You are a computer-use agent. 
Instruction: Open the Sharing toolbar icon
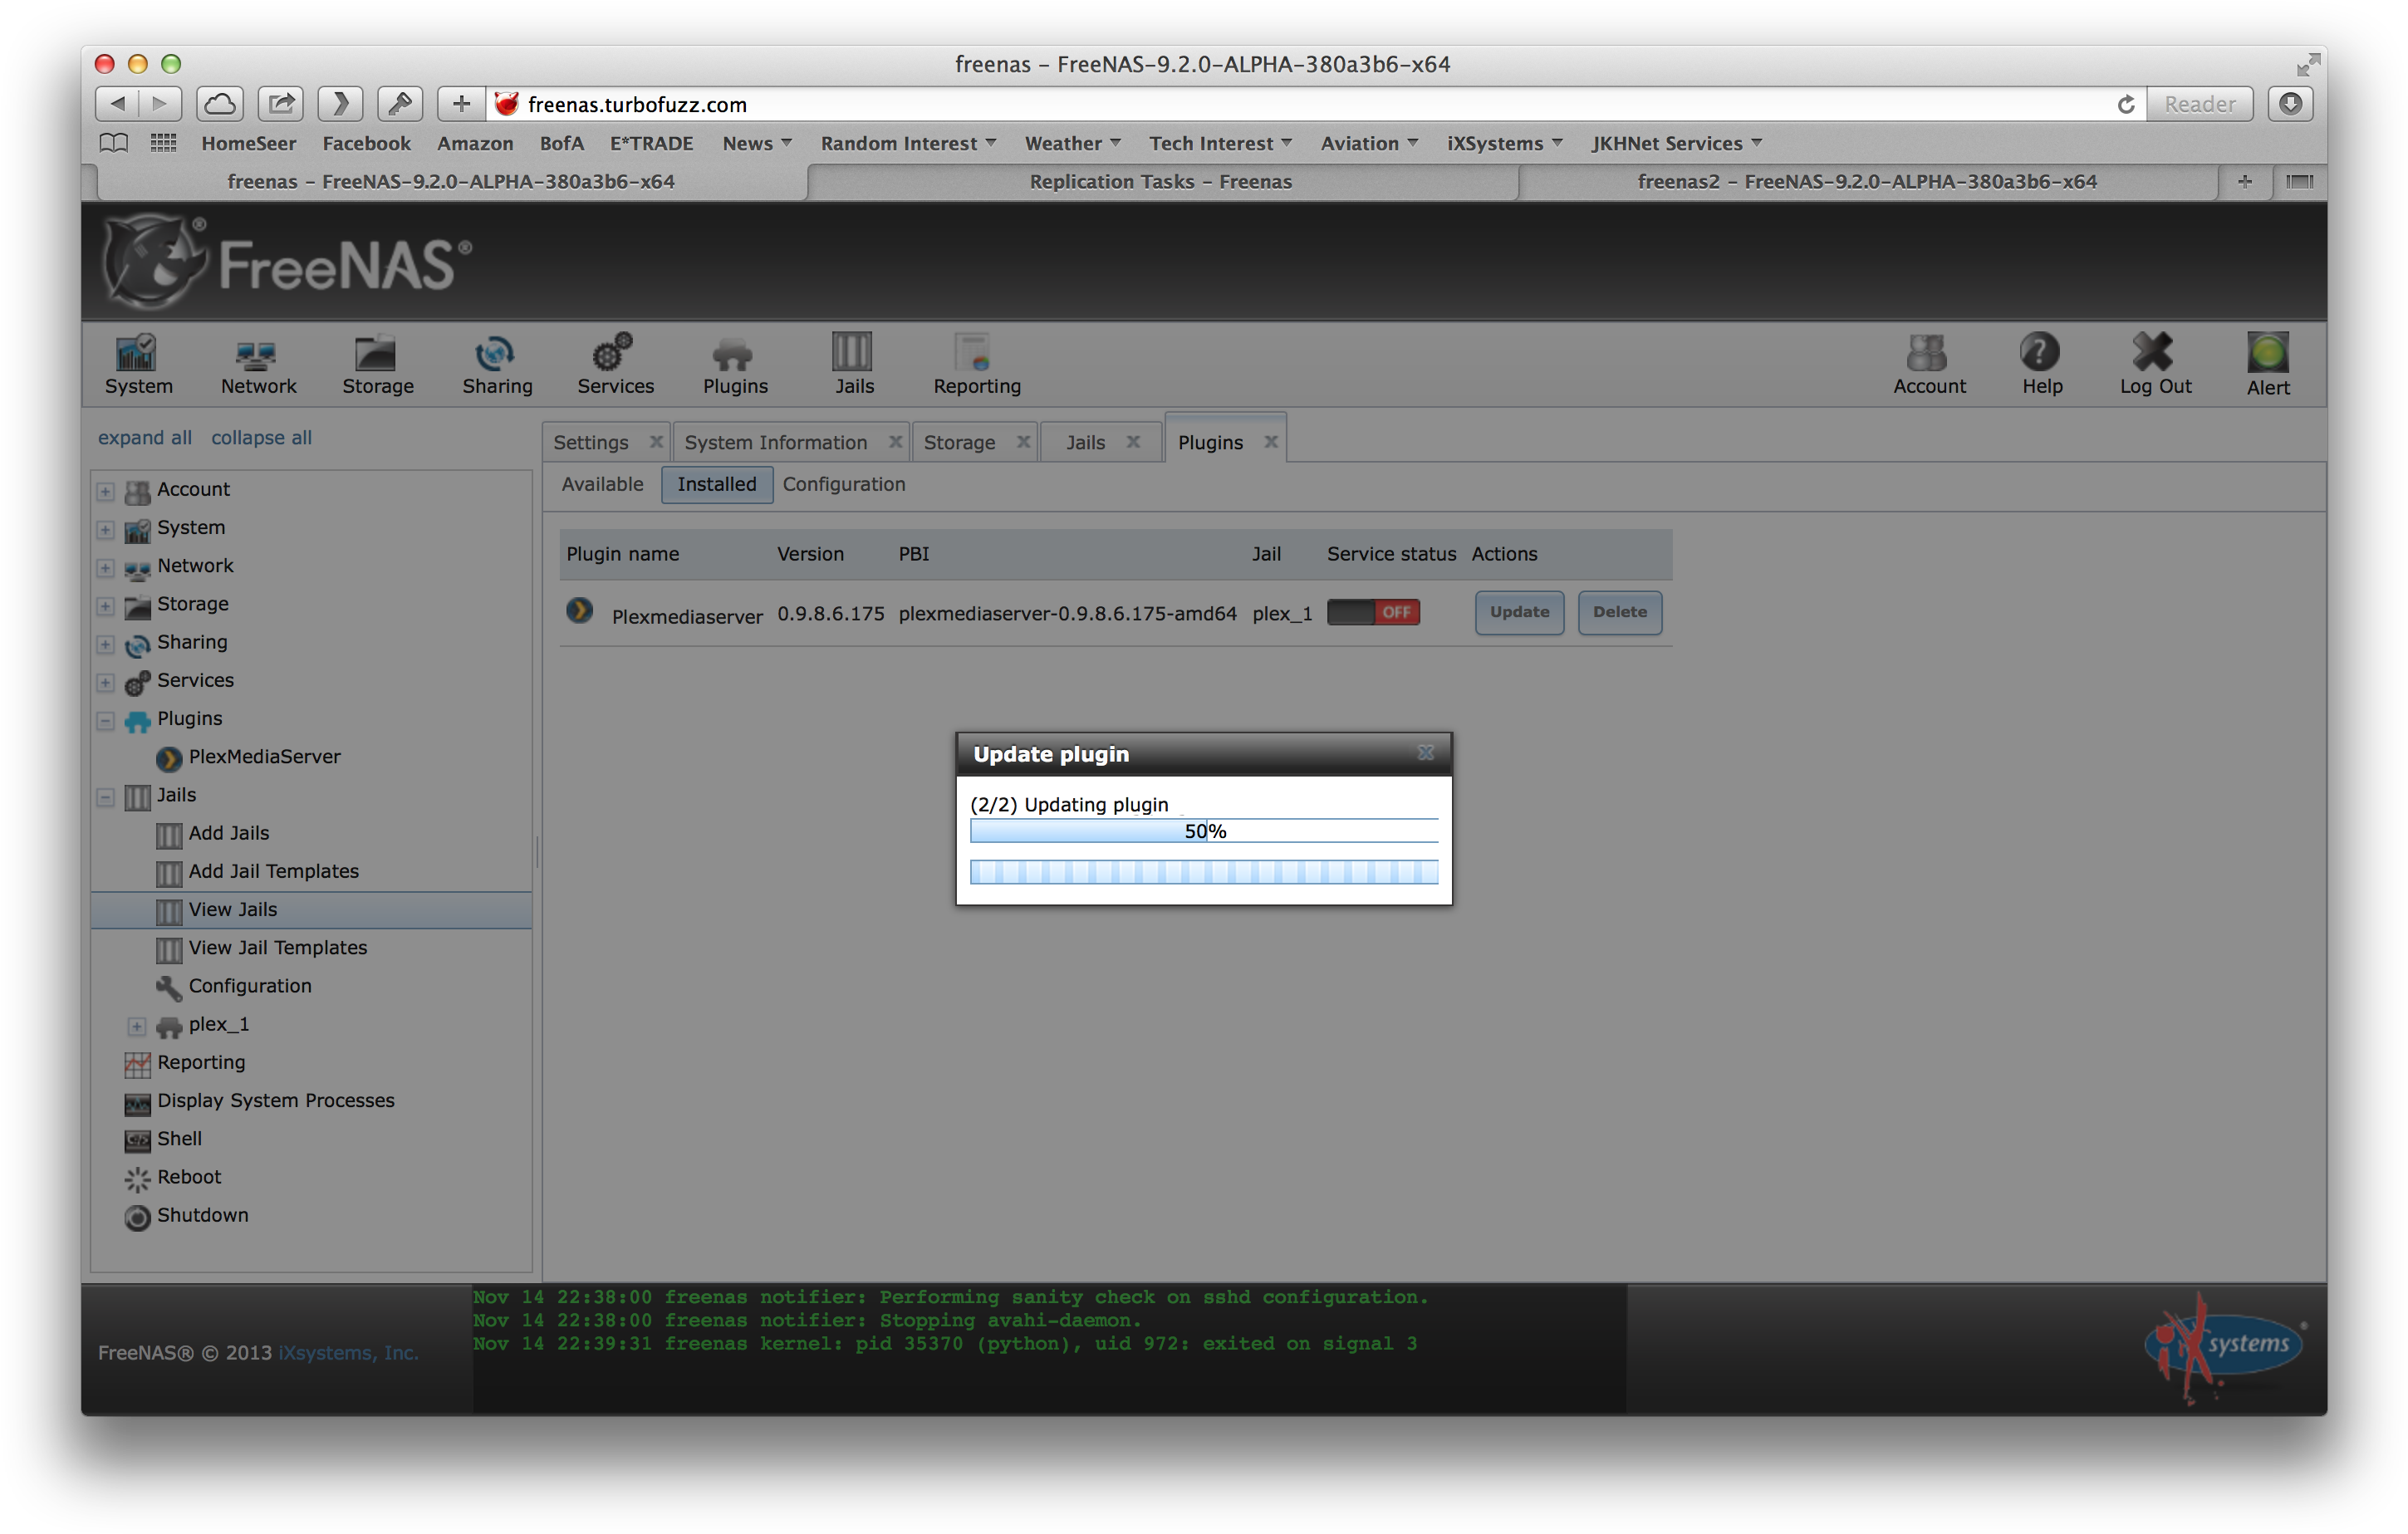[x=497, y=365]
